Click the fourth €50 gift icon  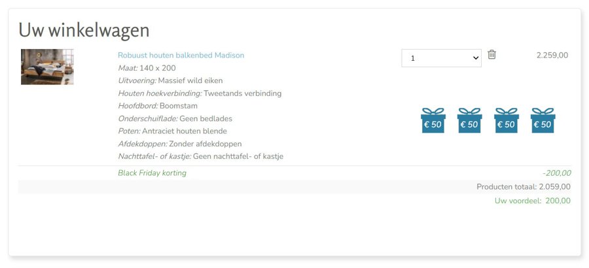point(543,121)
